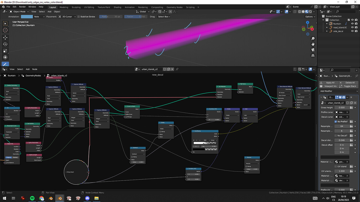Select the Select Box tool in viewport

point(5,24)
